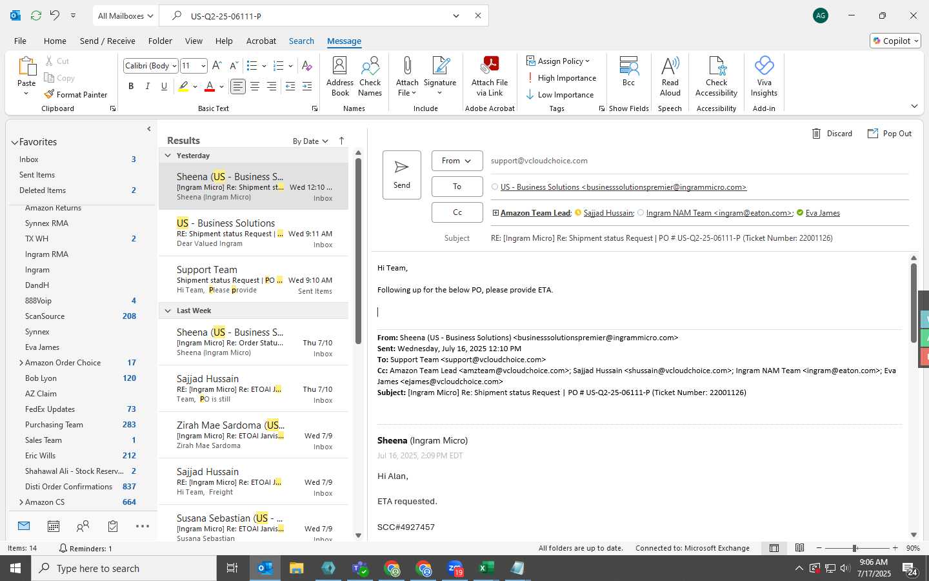Click the Increase Indent icon
Screen dimensions: 929x581
tap(307, 86)
